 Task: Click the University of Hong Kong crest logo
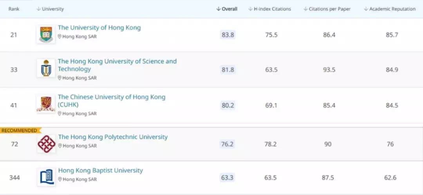click(x=46, y=35)
